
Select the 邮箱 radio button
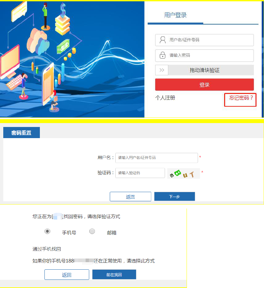pos(92,231)
